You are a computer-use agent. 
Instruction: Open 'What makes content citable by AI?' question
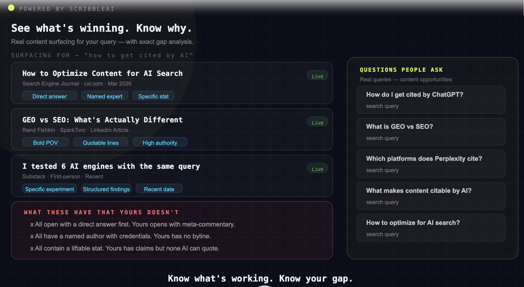(431, 196)
